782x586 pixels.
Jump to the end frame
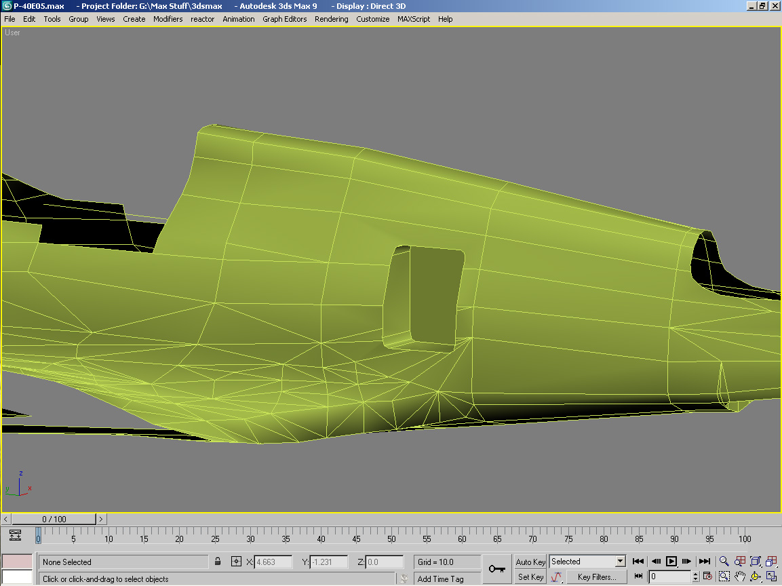tap(704, 561)
